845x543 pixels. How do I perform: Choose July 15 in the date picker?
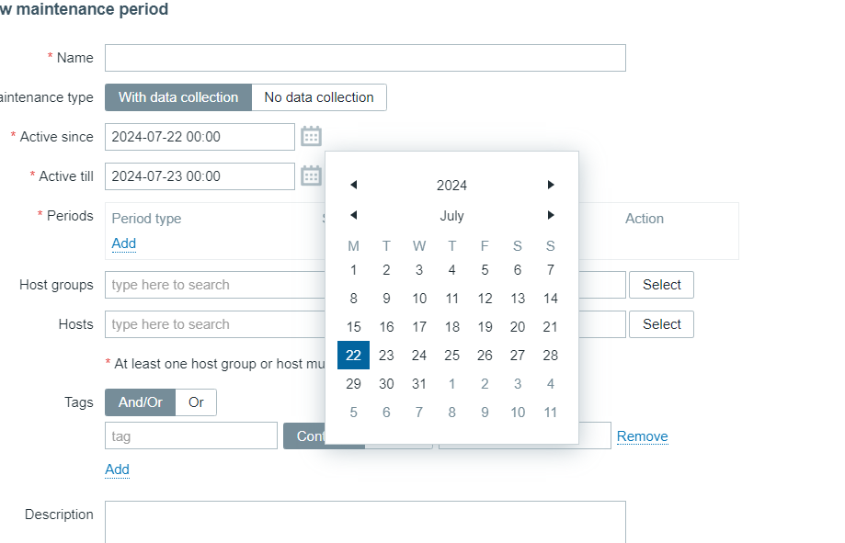tap(354, 327)
